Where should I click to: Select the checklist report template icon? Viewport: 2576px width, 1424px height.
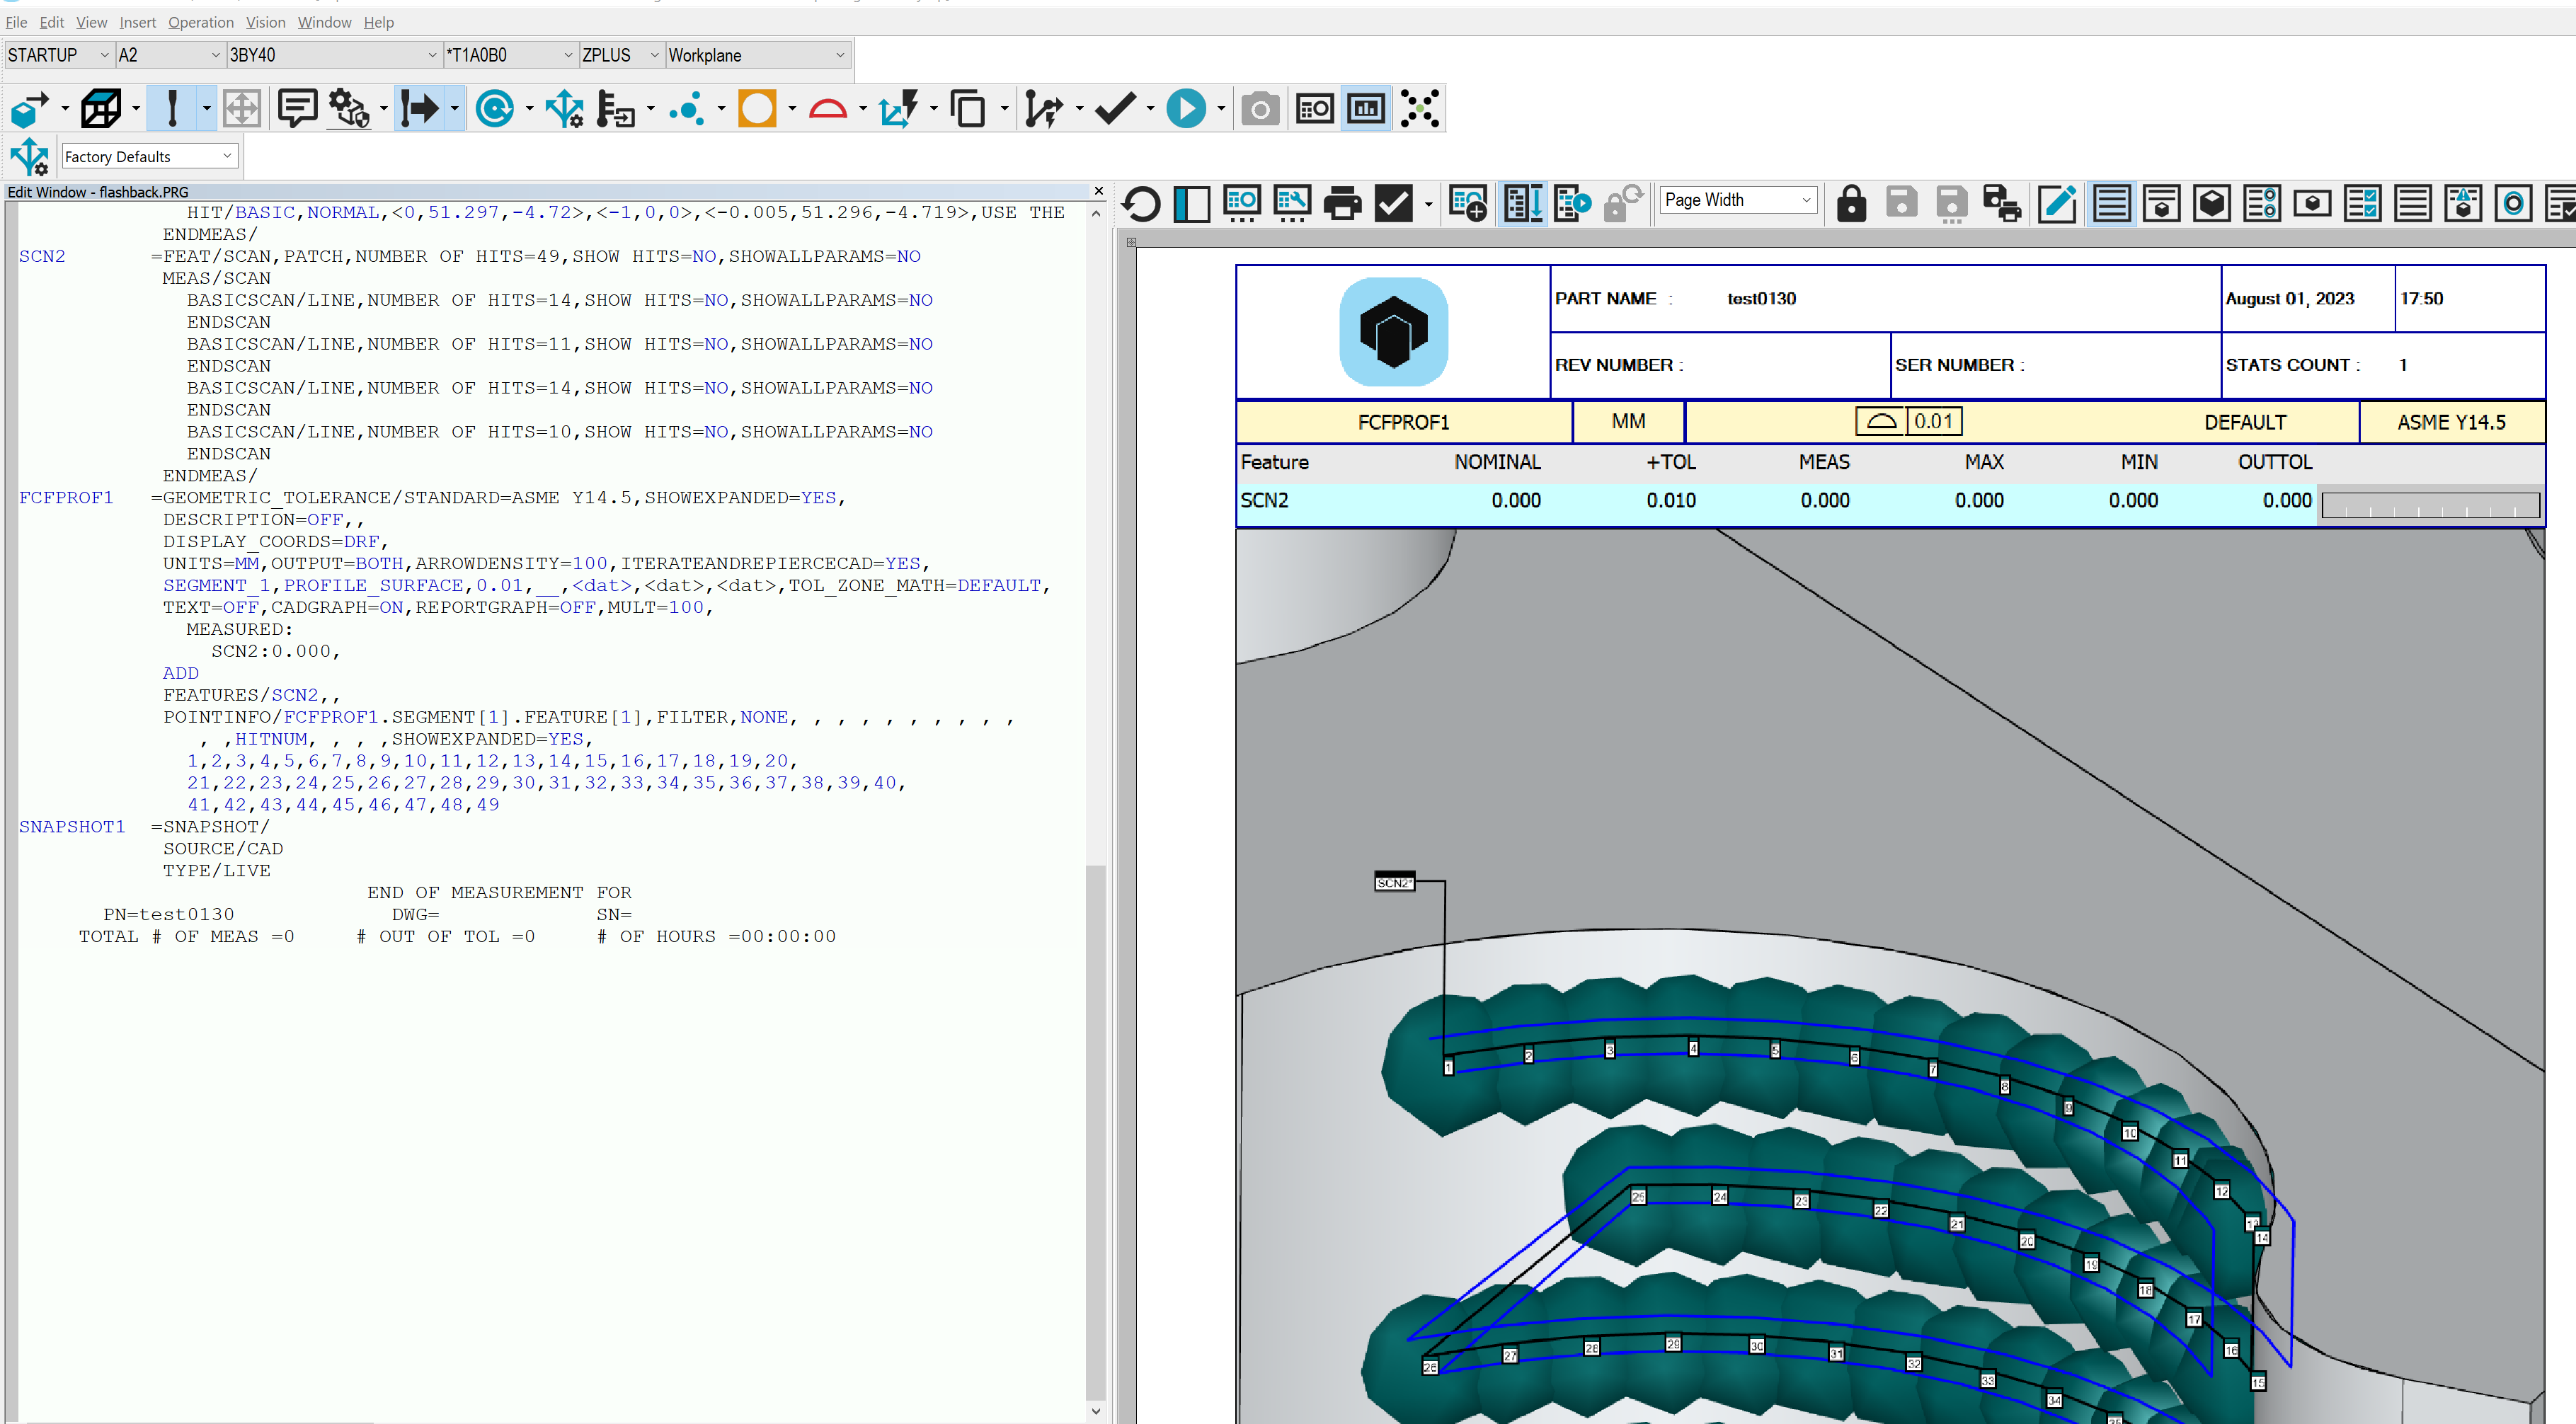(x=2362, y=203)
